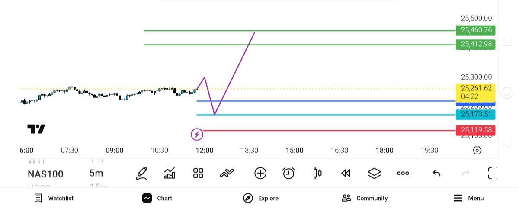Toggle fullscreen chart mode
The width and height of the screenshot is (519, 209).
[x=493, y=173]
